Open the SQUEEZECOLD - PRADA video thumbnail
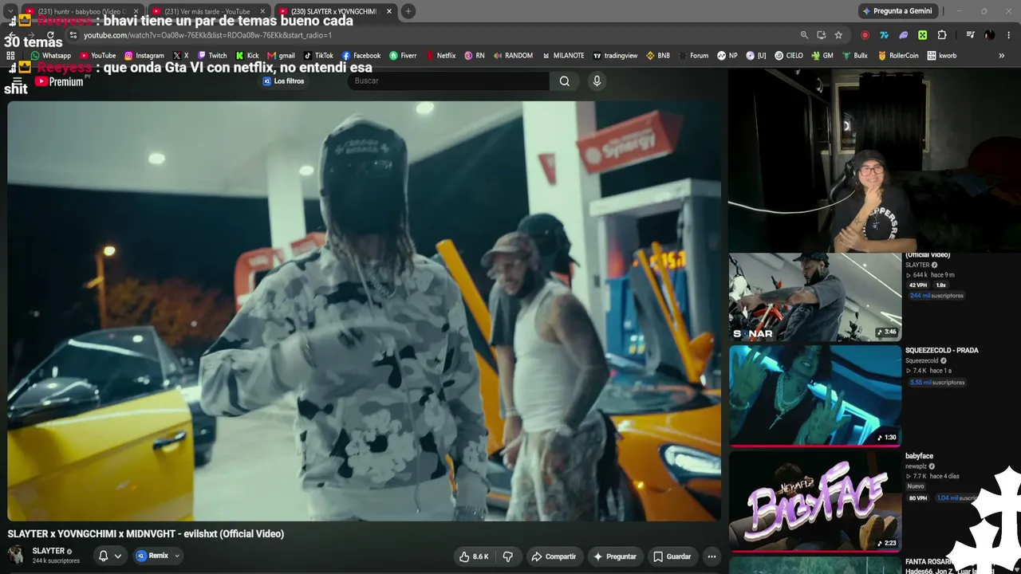 tap(815, 395)
